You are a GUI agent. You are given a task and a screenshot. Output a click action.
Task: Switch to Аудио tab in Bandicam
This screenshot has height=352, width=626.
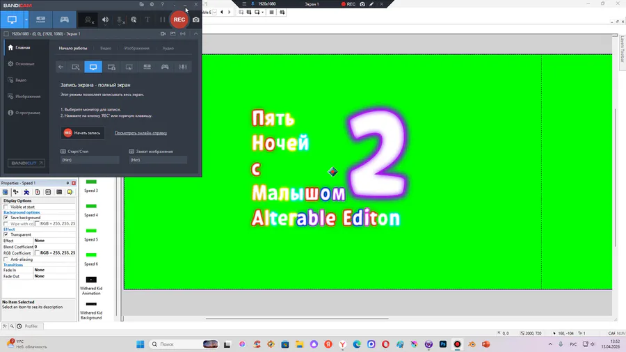coord(168,48)
